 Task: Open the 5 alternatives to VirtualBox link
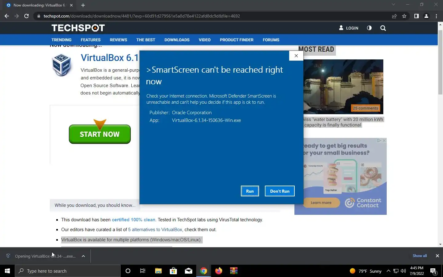coord(155,230)
